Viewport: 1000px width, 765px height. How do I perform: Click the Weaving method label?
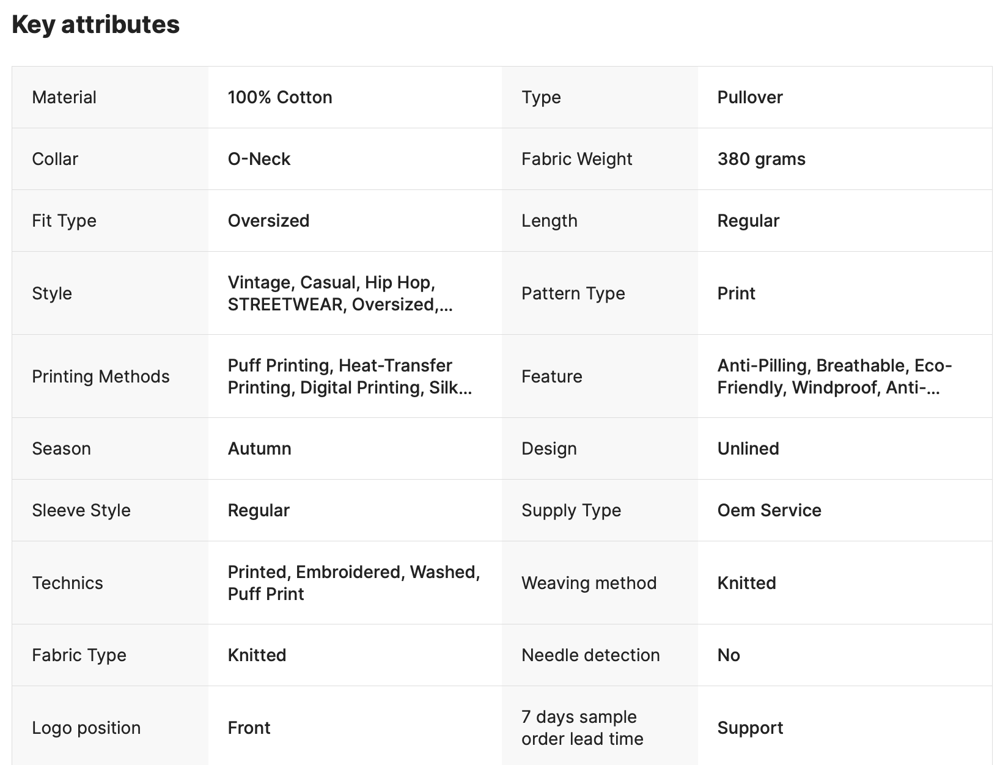pyautogui.click(x=589, y=583)
